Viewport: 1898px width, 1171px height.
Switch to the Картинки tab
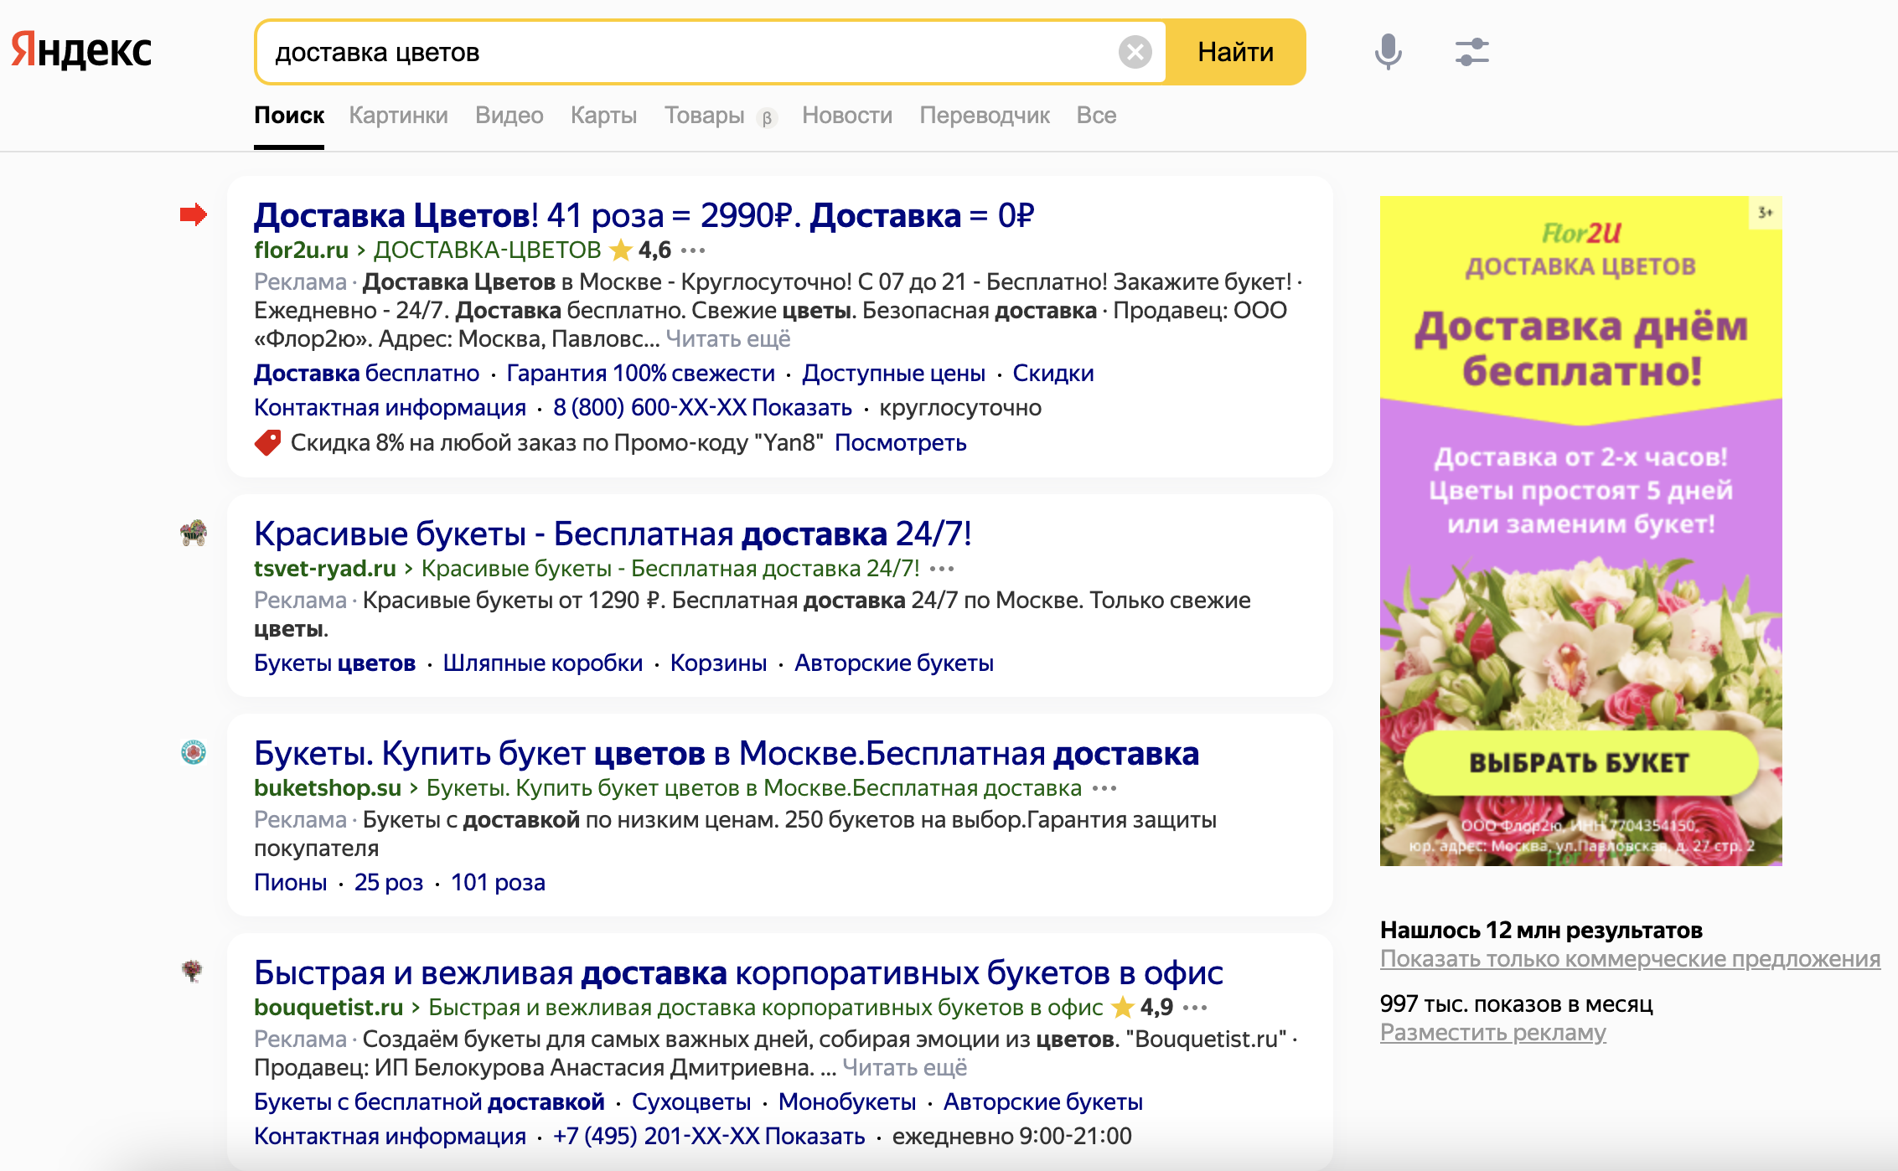pyautogui.click(x=398, y=116)
